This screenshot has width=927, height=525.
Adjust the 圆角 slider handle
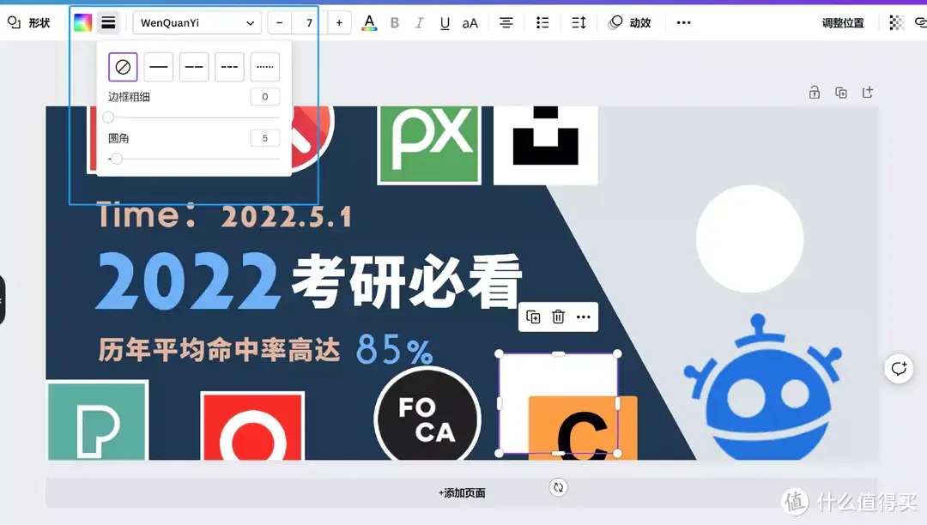(x=117, y=159)
